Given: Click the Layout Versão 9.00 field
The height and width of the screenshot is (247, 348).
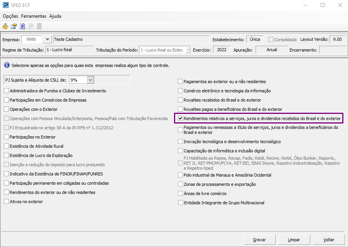Looking at the screenshot, I should tap(337, 39).
